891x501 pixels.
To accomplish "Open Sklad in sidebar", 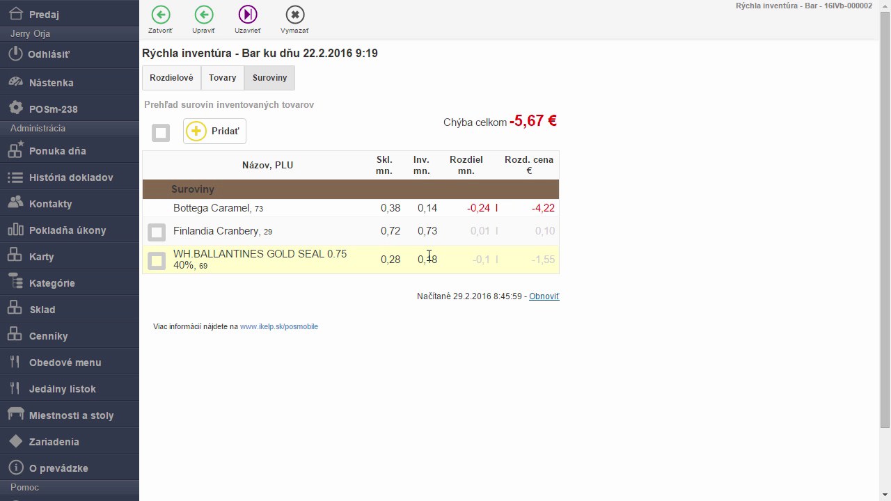I will pyautogui.click(x=70, y=309).
